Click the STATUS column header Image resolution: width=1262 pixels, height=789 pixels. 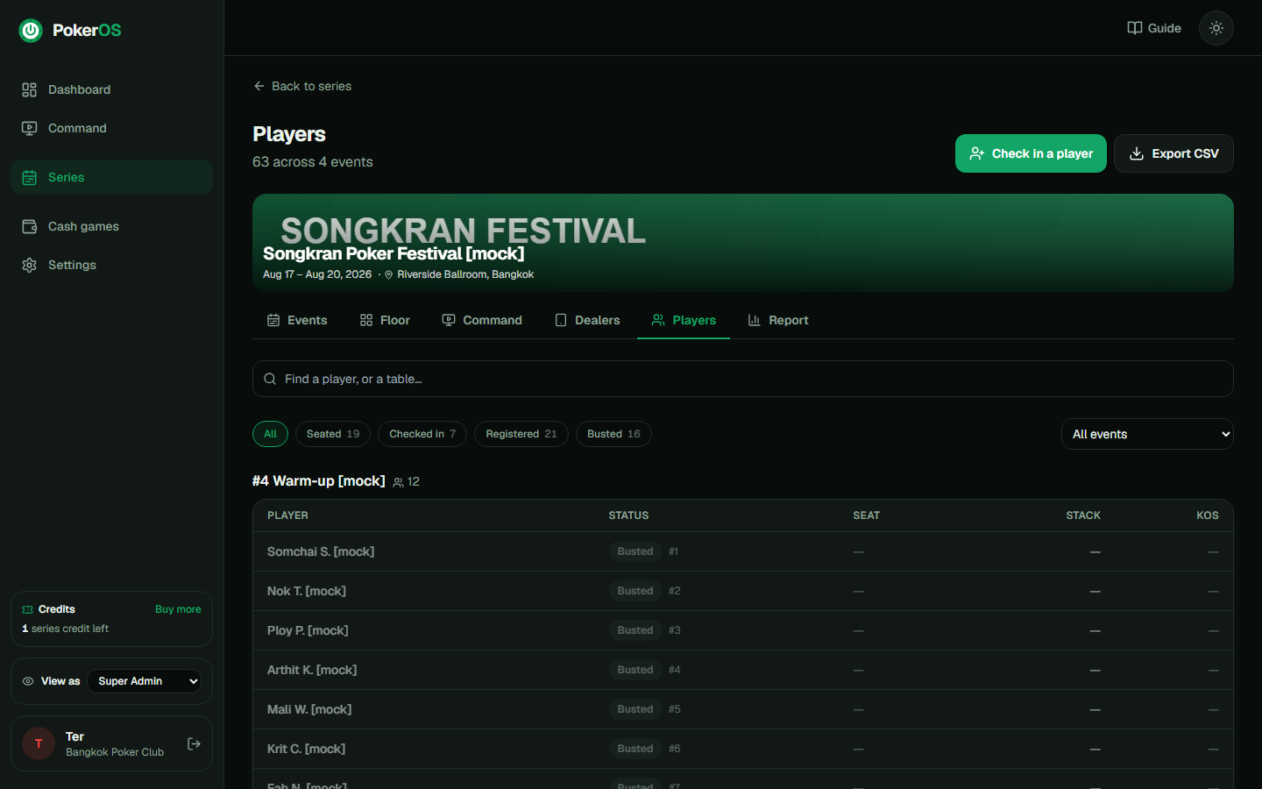coord(628,515)
